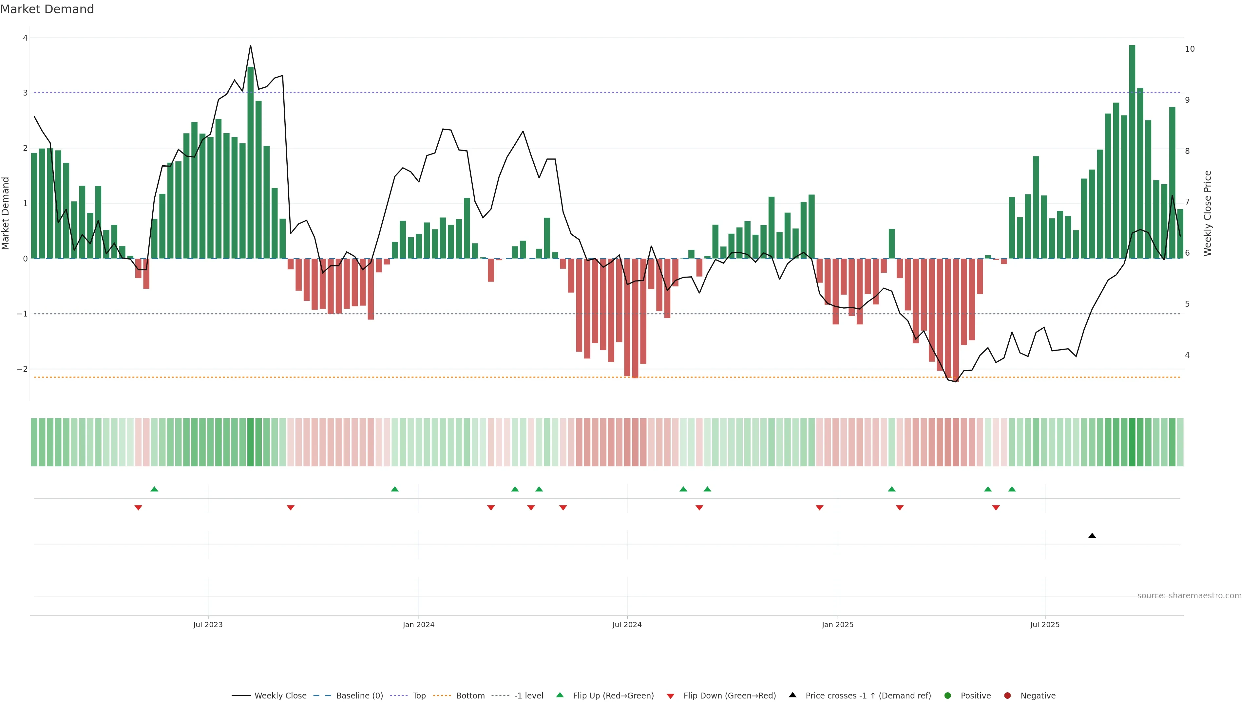Click the Jul 2025 axis label
The image size is (1258, 707).
pyautogui.click(x=1045, y=625)
